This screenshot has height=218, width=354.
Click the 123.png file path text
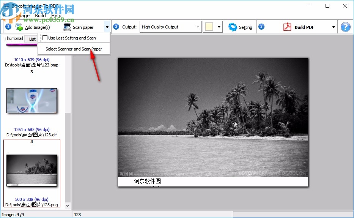[x=31, y=205]
